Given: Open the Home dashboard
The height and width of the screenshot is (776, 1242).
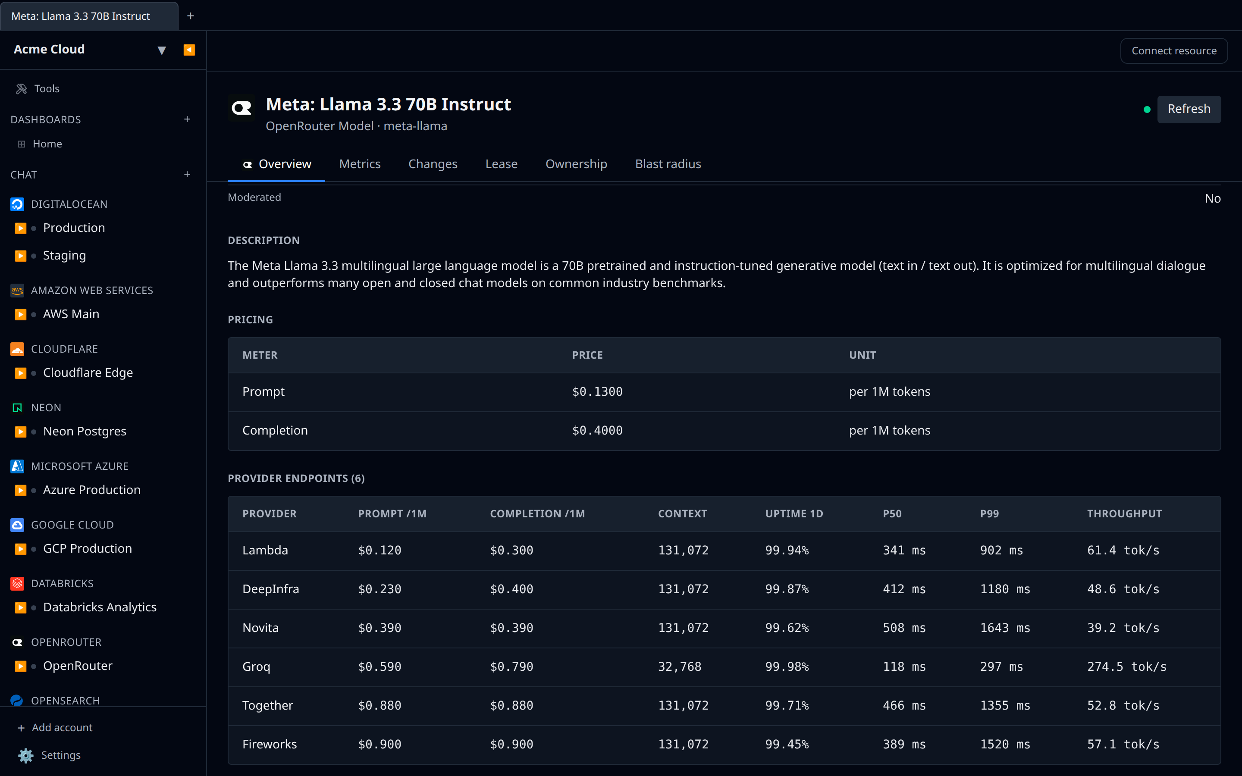Looking at the screenshot, I should (47, 144).
